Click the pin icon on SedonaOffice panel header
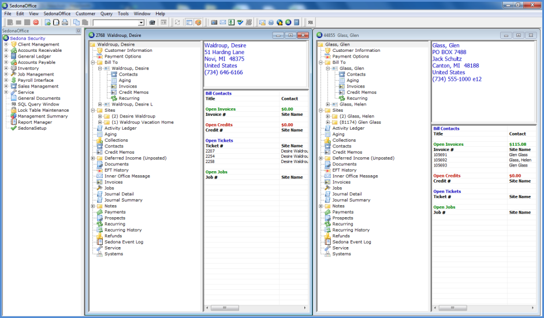The image size is (544, 318). point(79,31)
